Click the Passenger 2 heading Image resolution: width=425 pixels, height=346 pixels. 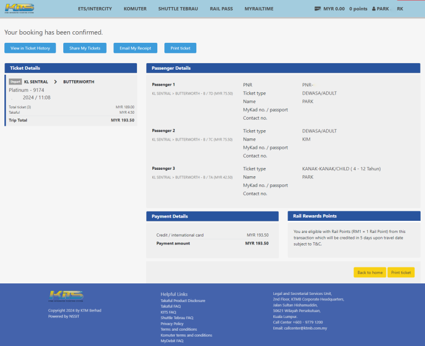coord(163,131)
